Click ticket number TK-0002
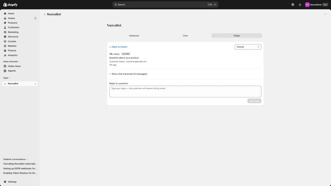 pyautogui.click(x=114, y=54)
